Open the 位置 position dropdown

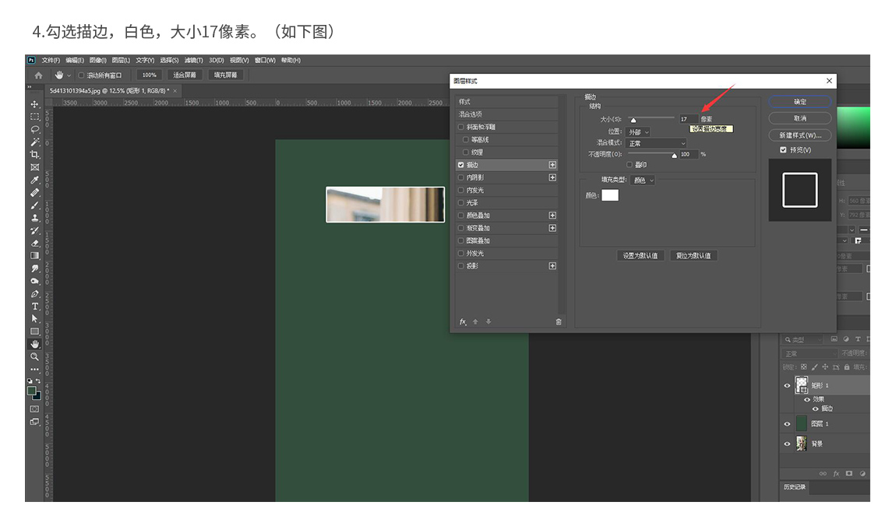tap(639, 132)
